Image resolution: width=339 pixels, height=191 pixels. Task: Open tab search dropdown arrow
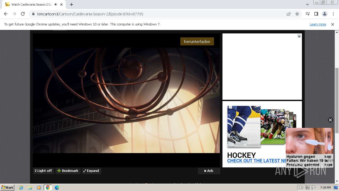(x=307, y=5)
